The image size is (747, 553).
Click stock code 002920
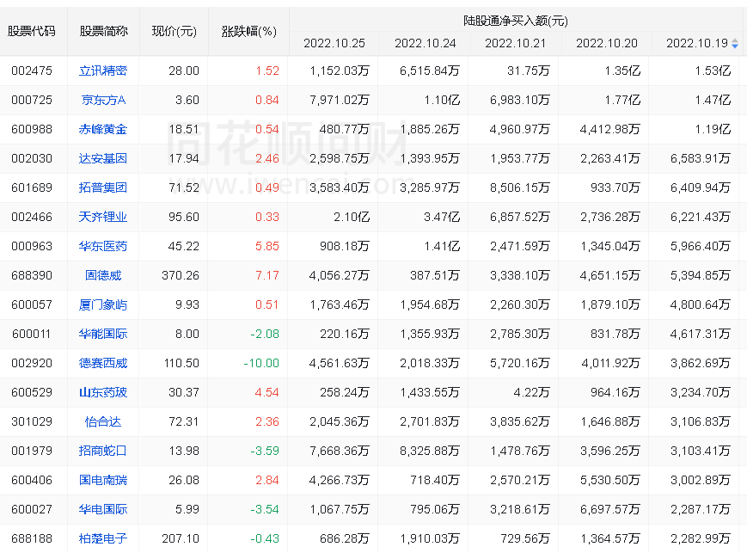coord(32,363)
